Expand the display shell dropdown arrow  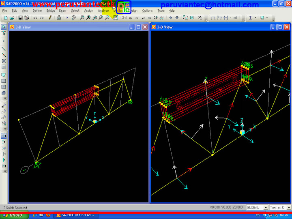tap(267, 18)
